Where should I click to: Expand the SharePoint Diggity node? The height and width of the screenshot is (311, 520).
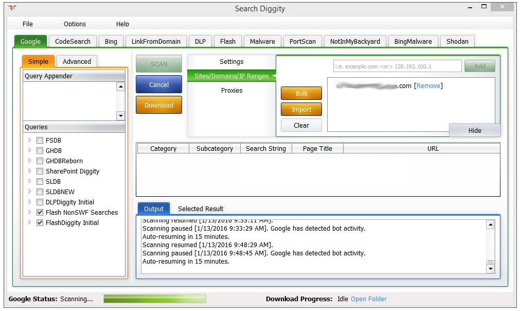(29, 170)
